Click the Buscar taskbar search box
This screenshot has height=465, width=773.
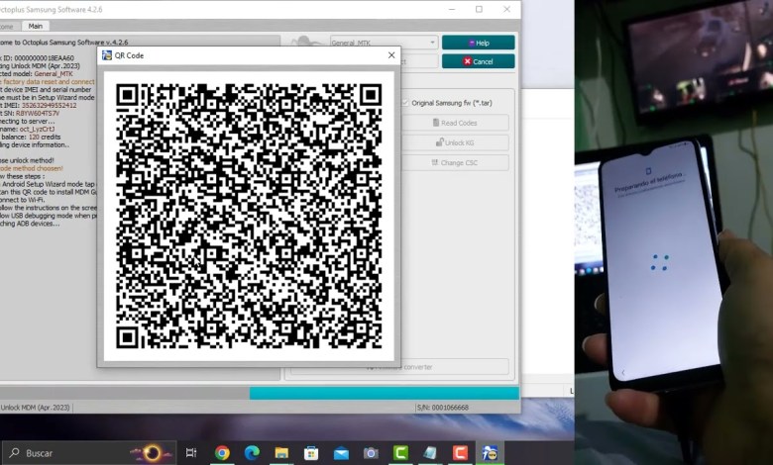coord(90,453)
